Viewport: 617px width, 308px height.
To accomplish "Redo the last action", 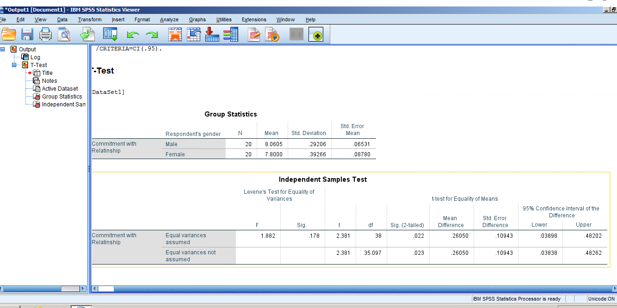I will click(x=151, y=34).
